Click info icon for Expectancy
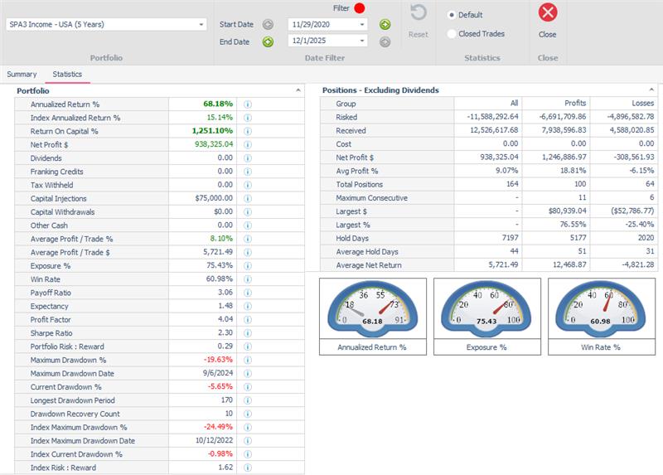 pos(248,306)
